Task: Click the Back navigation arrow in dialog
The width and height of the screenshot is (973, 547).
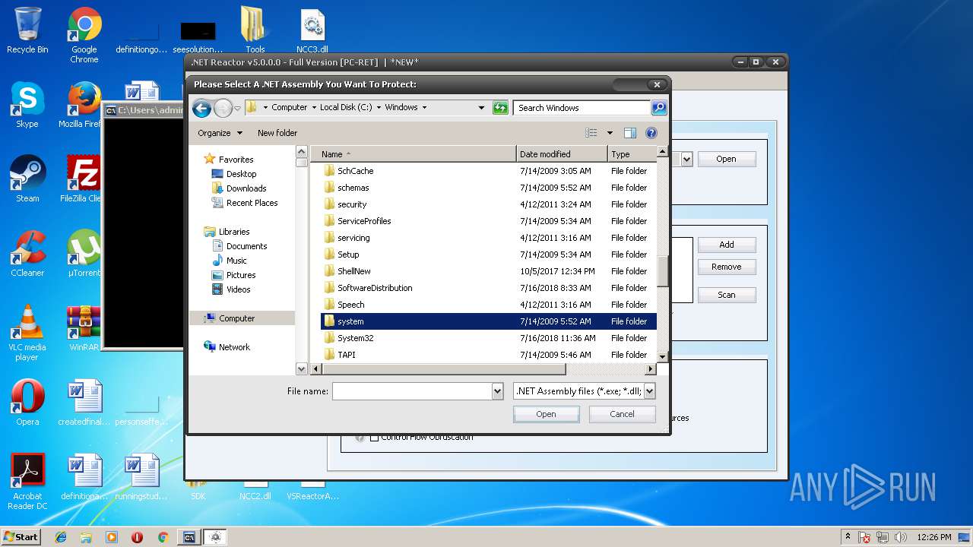Action: coord(201,109)
